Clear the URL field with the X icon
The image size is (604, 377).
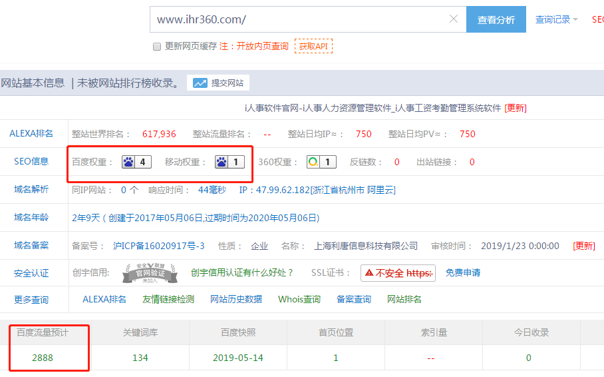(454, 19)
